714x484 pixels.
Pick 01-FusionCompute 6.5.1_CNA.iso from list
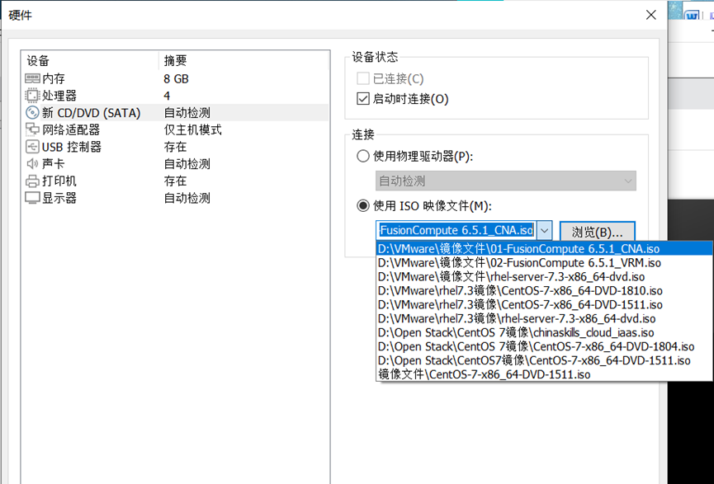(544, 249)
